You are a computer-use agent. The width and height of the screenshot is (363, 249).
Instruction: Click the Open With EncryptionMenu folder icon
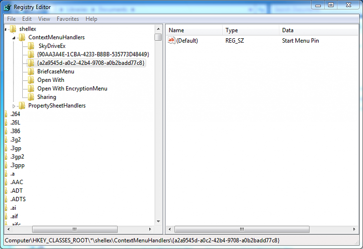31,89
